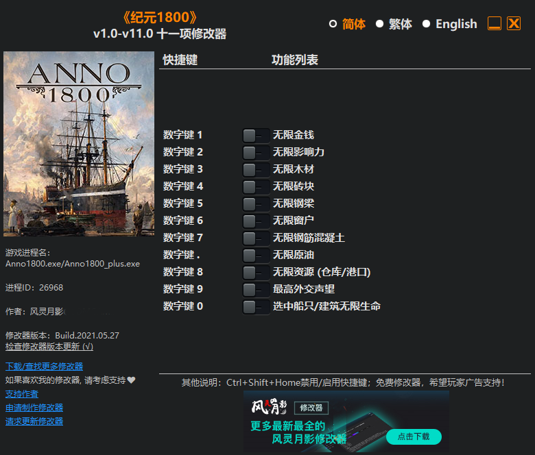535x455 pixels.
Task: Toggle 无限钢梁 option
Action: pos(256,204)
